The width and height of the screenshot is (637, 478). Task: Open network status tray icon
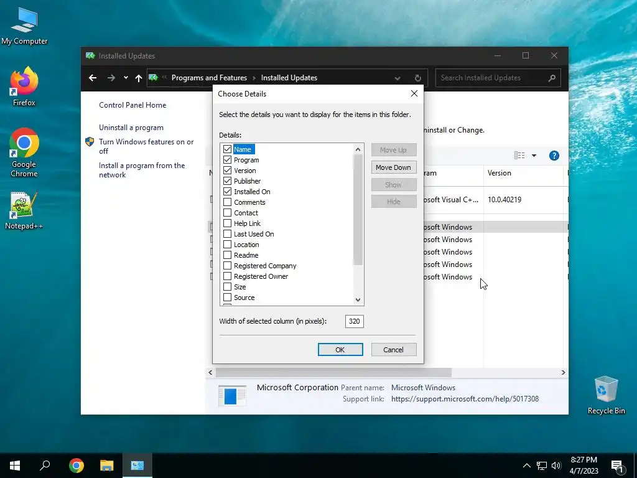542,466
